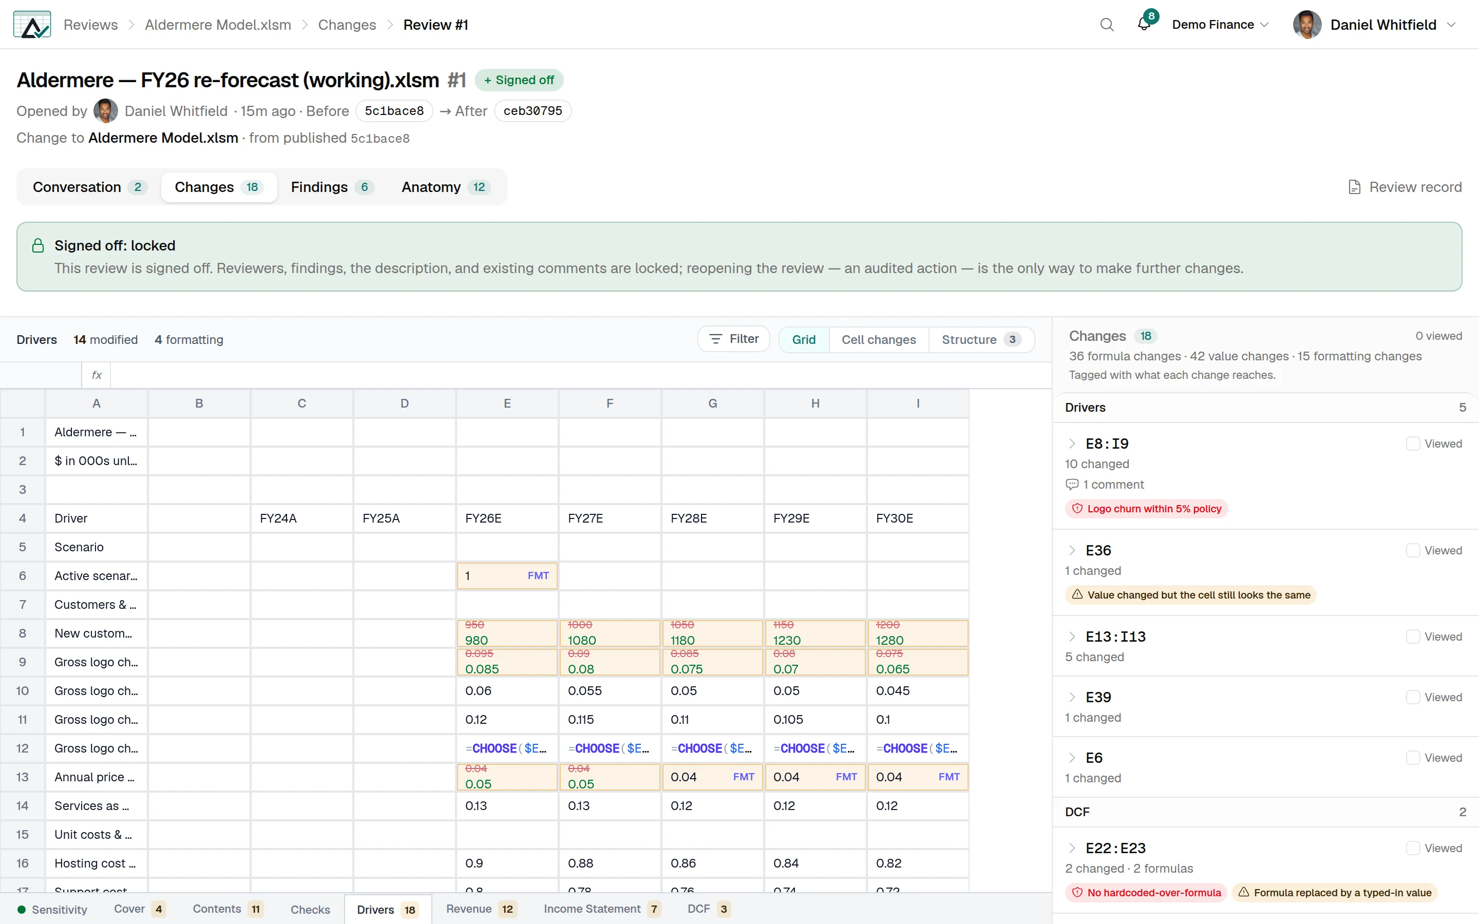Image resolution: width=1479 pixels, height=924 pixels.
Task: Click the green Sensitivity status dot
Action: tap(22, 909)
